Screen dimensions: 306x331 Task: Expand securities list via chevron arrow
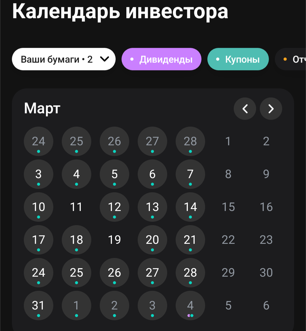tap(105, 59)
